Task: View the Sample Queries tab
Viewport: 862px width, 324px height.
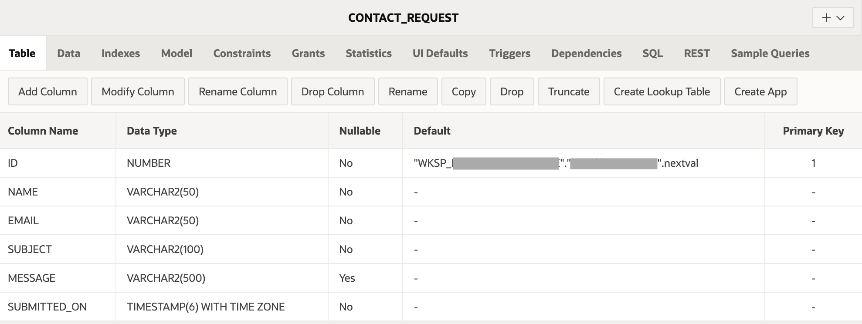Action: point(770,53)
